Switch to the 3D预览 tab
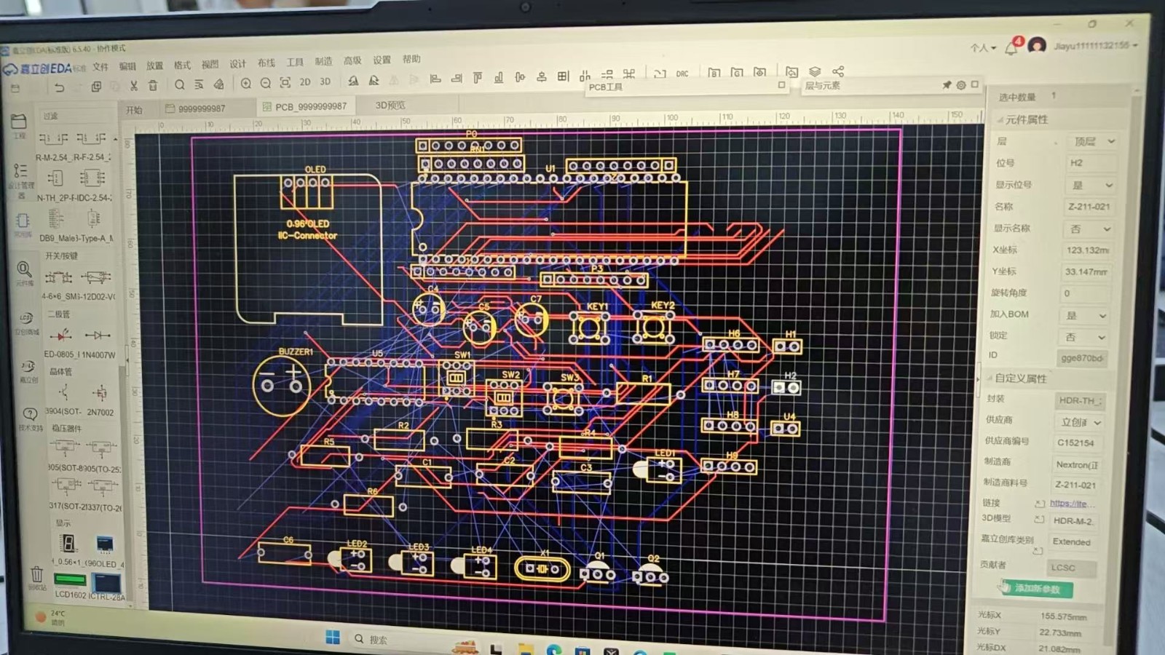 [390, 106]
